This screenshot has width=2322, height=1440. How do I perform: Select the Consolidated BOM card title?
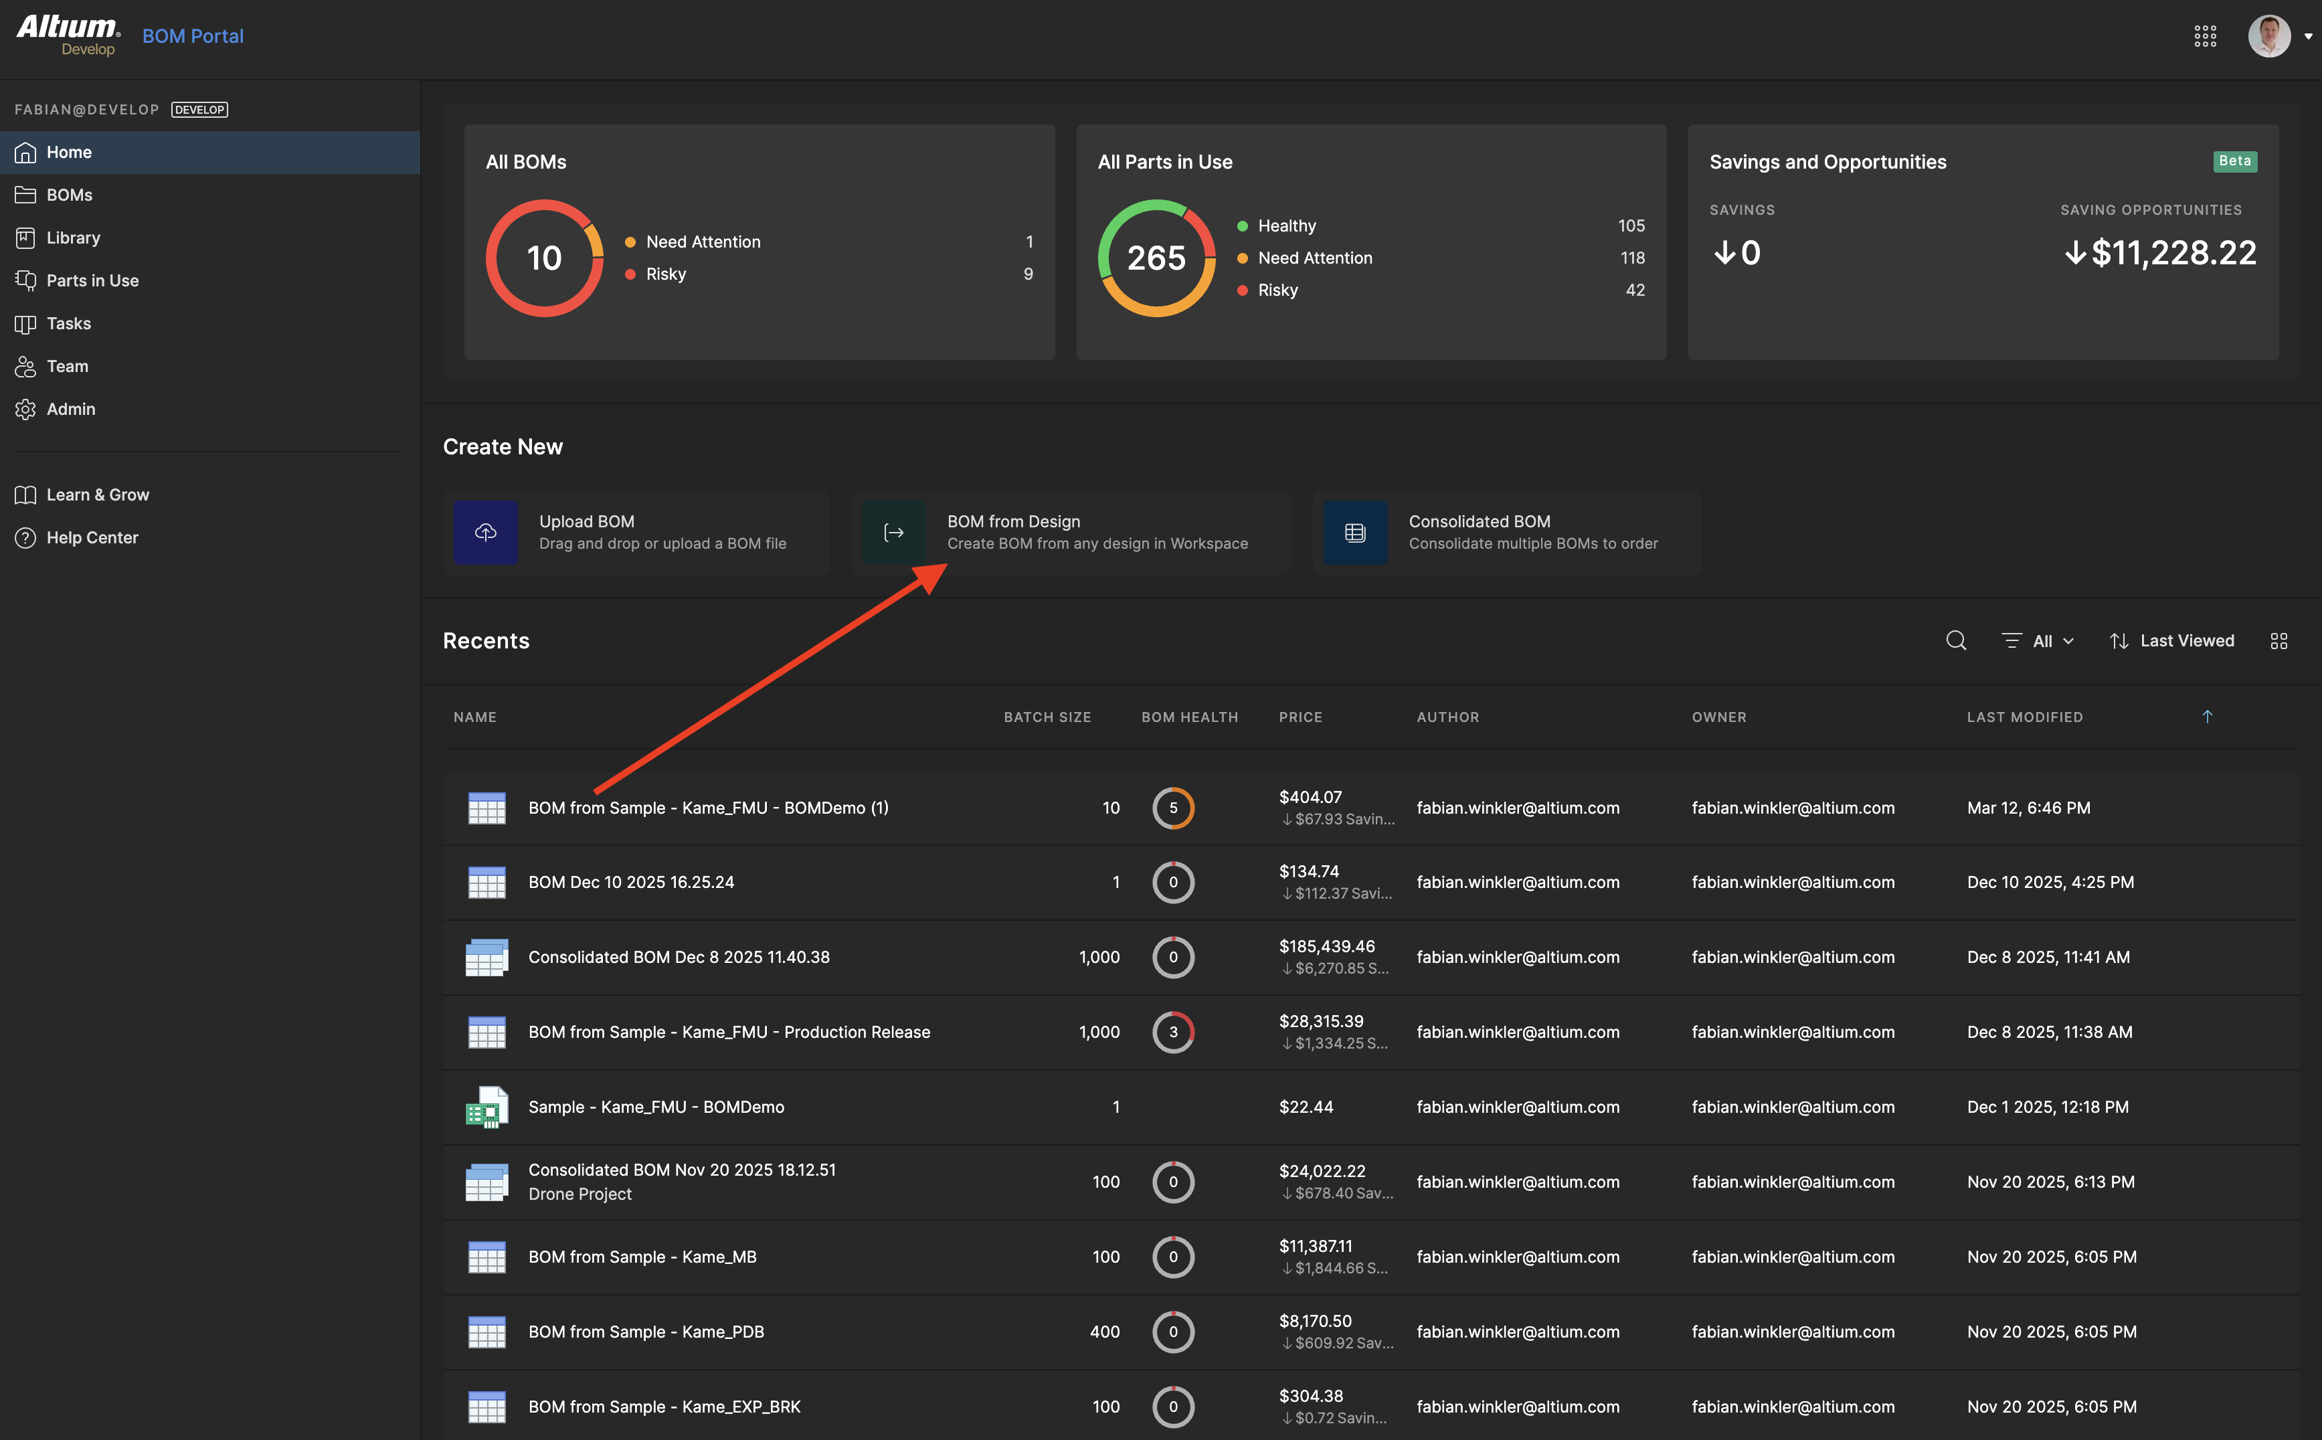(1479, 522)
